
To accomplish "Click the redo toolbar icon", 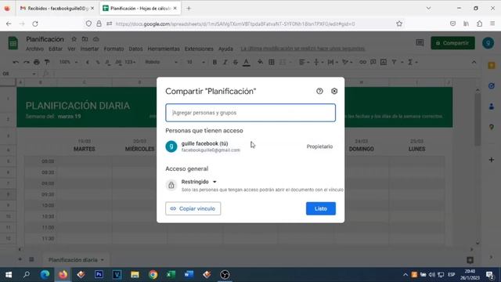I will point(26,62).
